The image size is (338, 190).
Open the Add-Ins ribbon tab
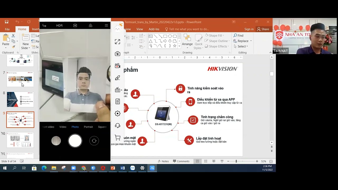click(154, 29)
